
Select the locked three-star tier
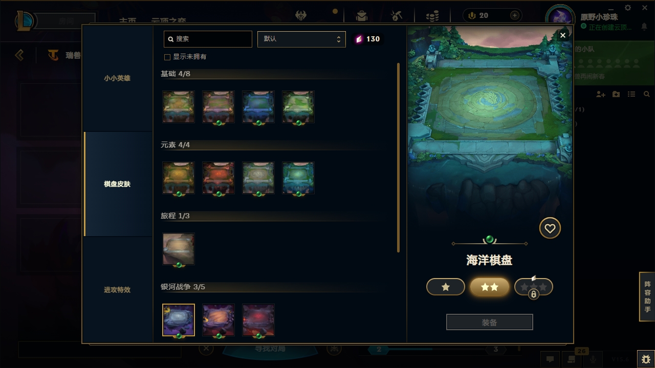[534, 287]
